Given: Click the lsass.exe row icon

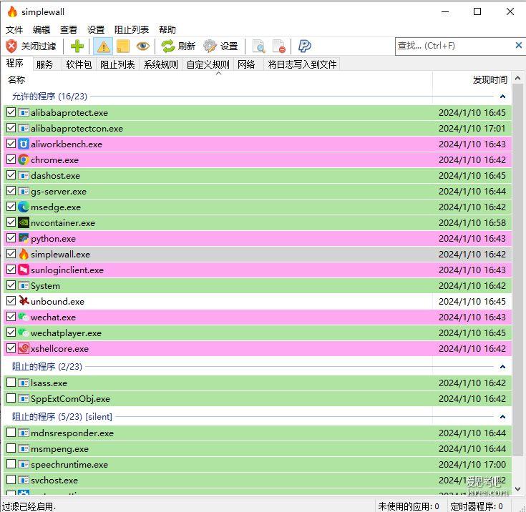Looking at the screenshot, I should click(x=23, y=383).
